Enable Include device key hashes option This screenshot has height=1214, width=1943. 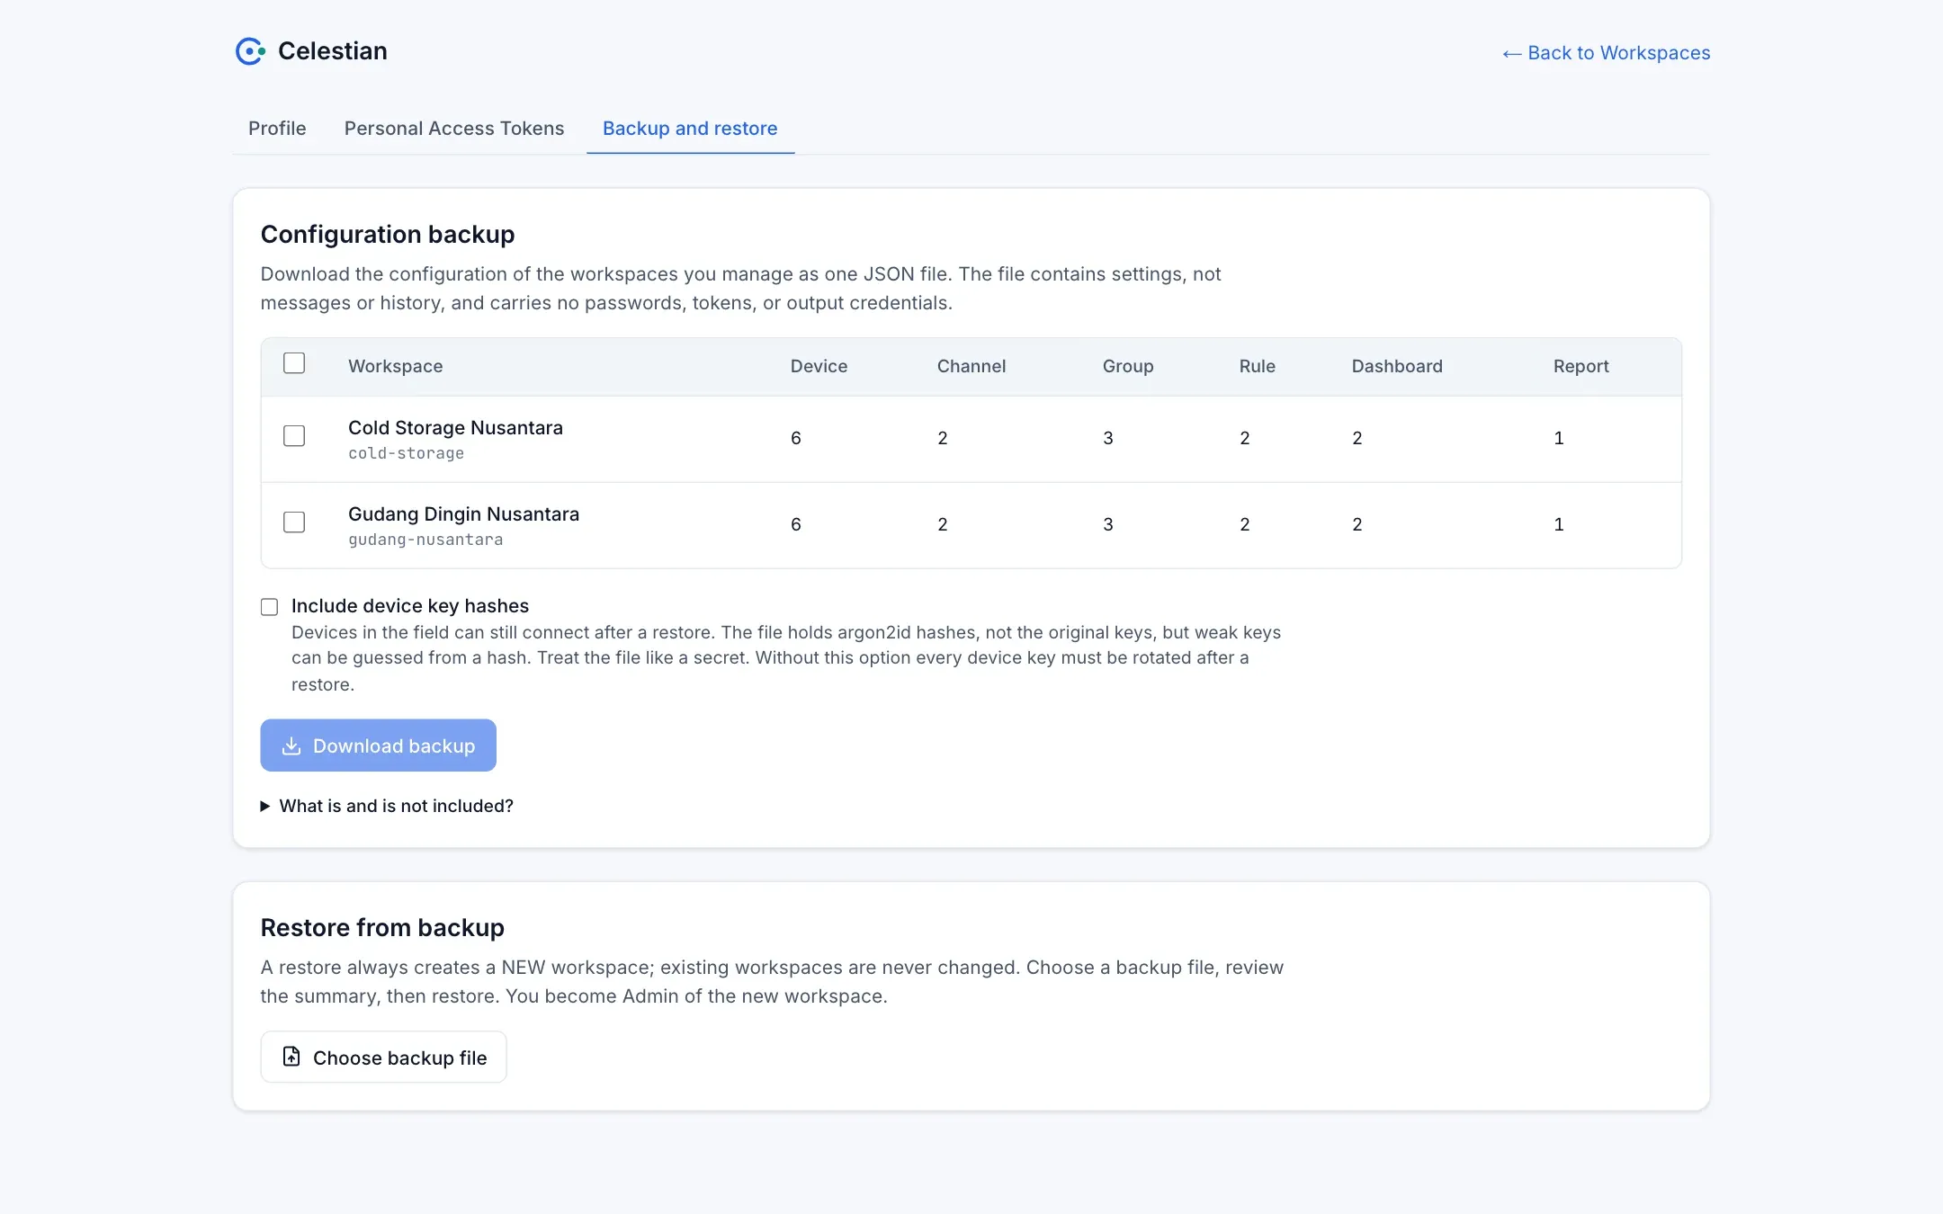click(x=269, y=607)
